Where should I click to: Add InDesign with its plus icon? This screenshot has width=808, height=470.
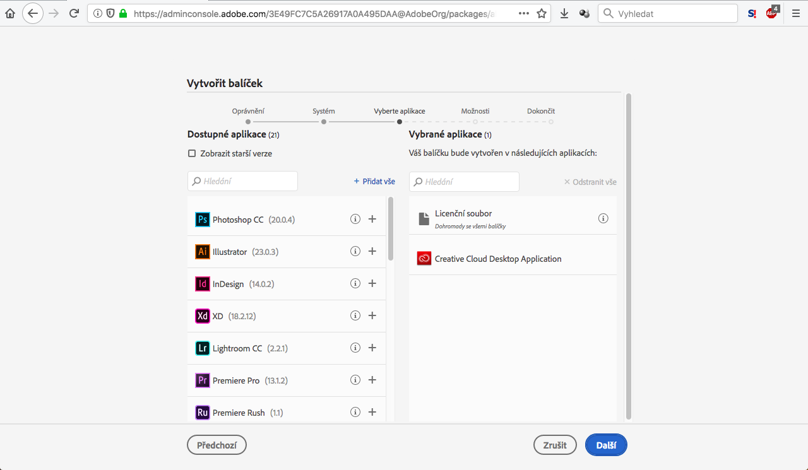pos(372,283)
